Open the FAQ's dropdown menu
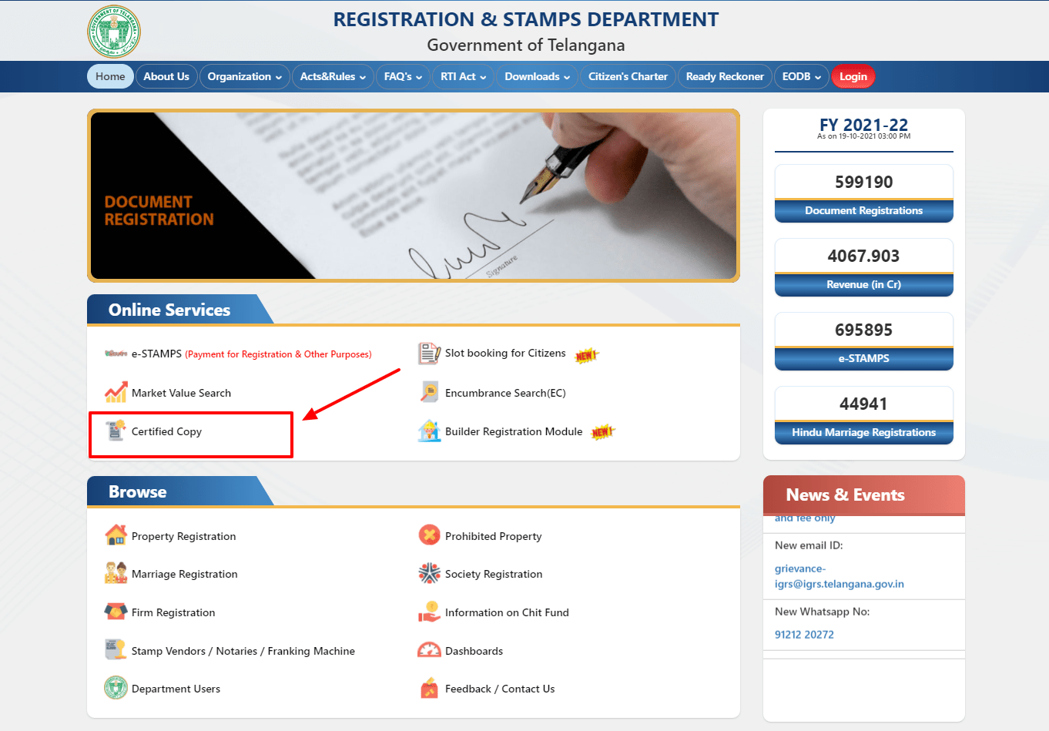 click(x=403, y=76)
